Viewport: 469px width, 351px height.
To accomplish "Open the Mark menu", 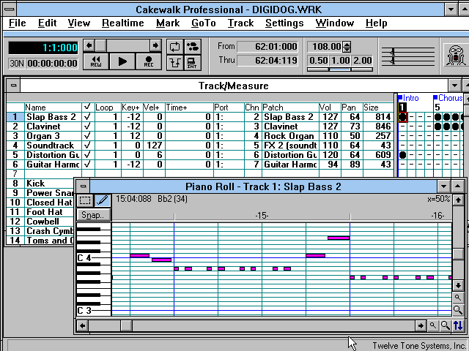I will 168,23.
